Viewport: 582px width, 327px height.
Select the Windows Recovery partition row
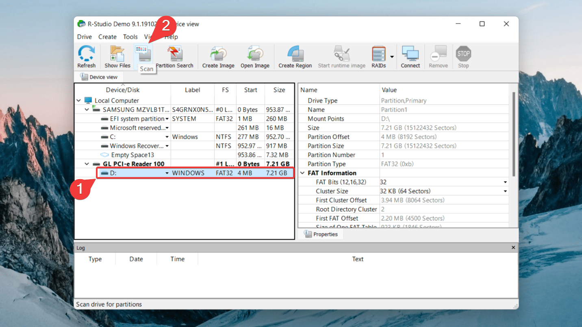pyautogui.click(x=184, y=146)
